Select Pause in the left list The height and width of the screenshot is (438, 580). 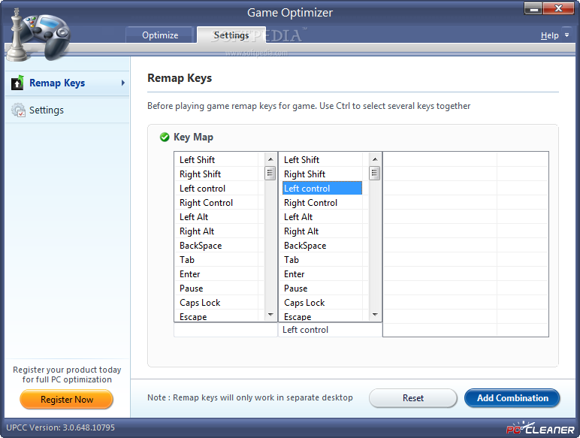coord(219,288)
